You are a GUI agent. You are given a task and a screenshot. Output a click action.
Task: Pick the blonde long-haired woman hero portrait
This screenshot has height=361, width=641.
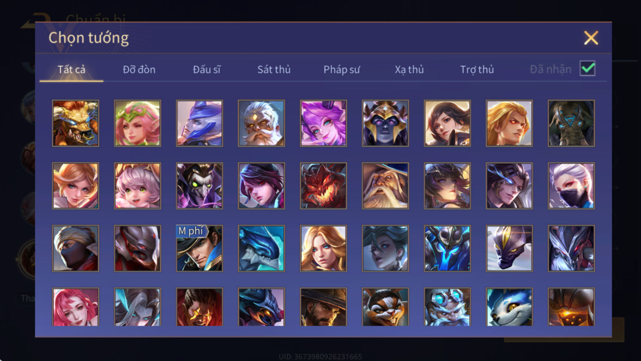click(x=323, y=249)
